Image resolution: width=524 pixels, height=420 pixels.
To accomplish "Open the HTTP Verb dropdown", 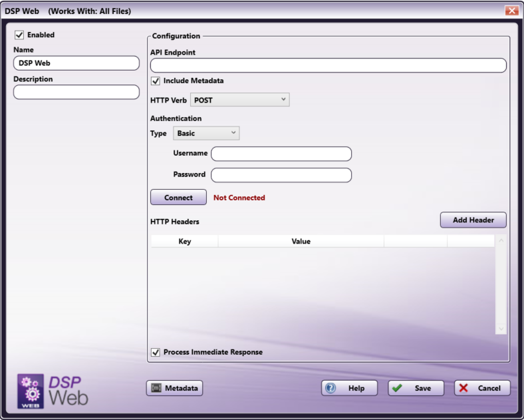I will tap(239, 100).
